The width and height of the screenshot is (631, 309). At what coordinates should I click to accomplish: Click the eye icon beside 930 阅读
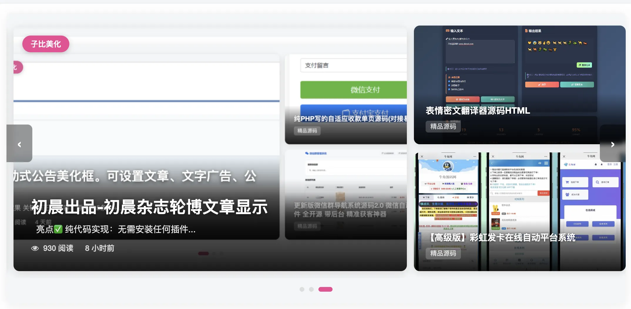35,248
